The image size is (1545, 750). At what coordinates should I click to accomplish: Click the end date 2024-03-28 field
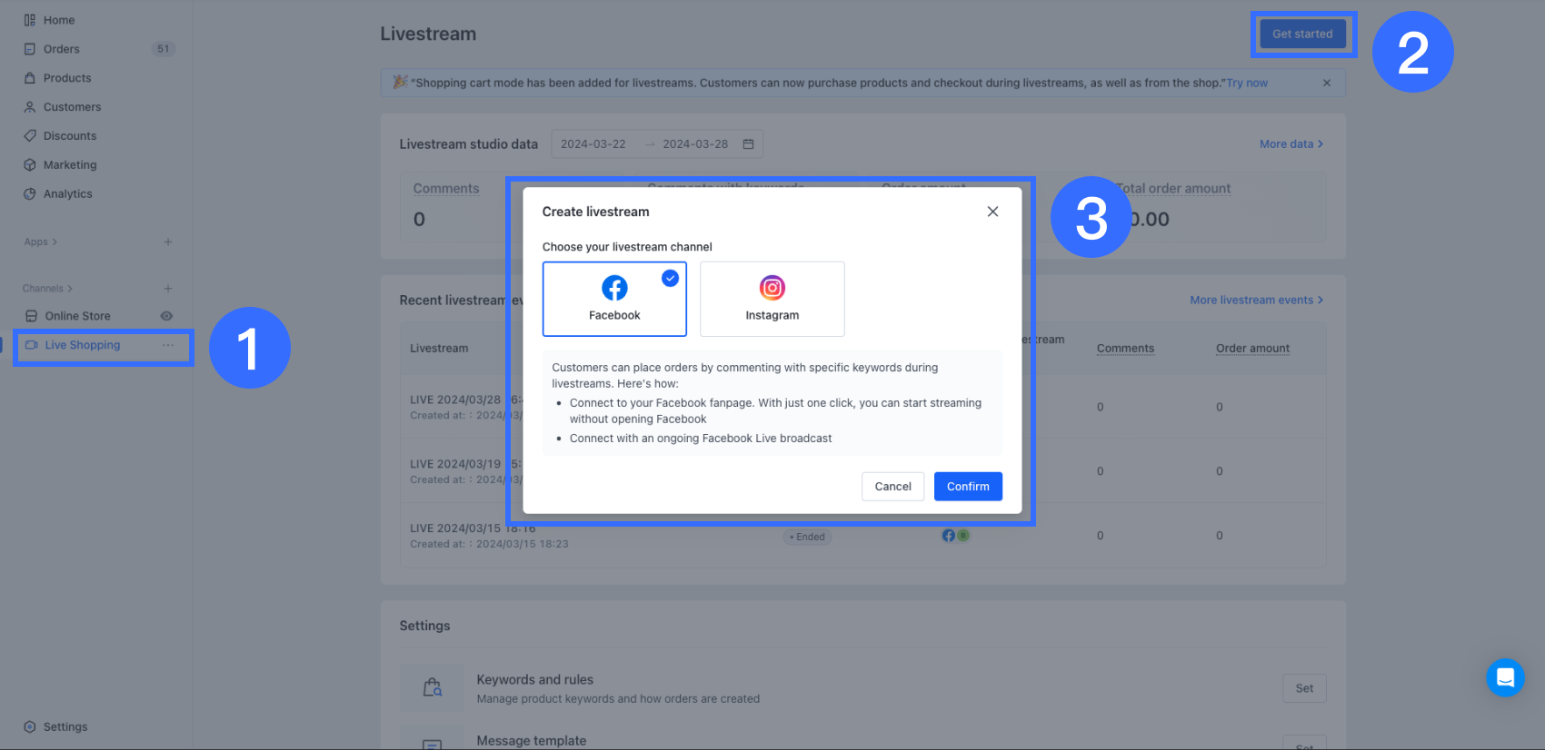tap(695, 144)
